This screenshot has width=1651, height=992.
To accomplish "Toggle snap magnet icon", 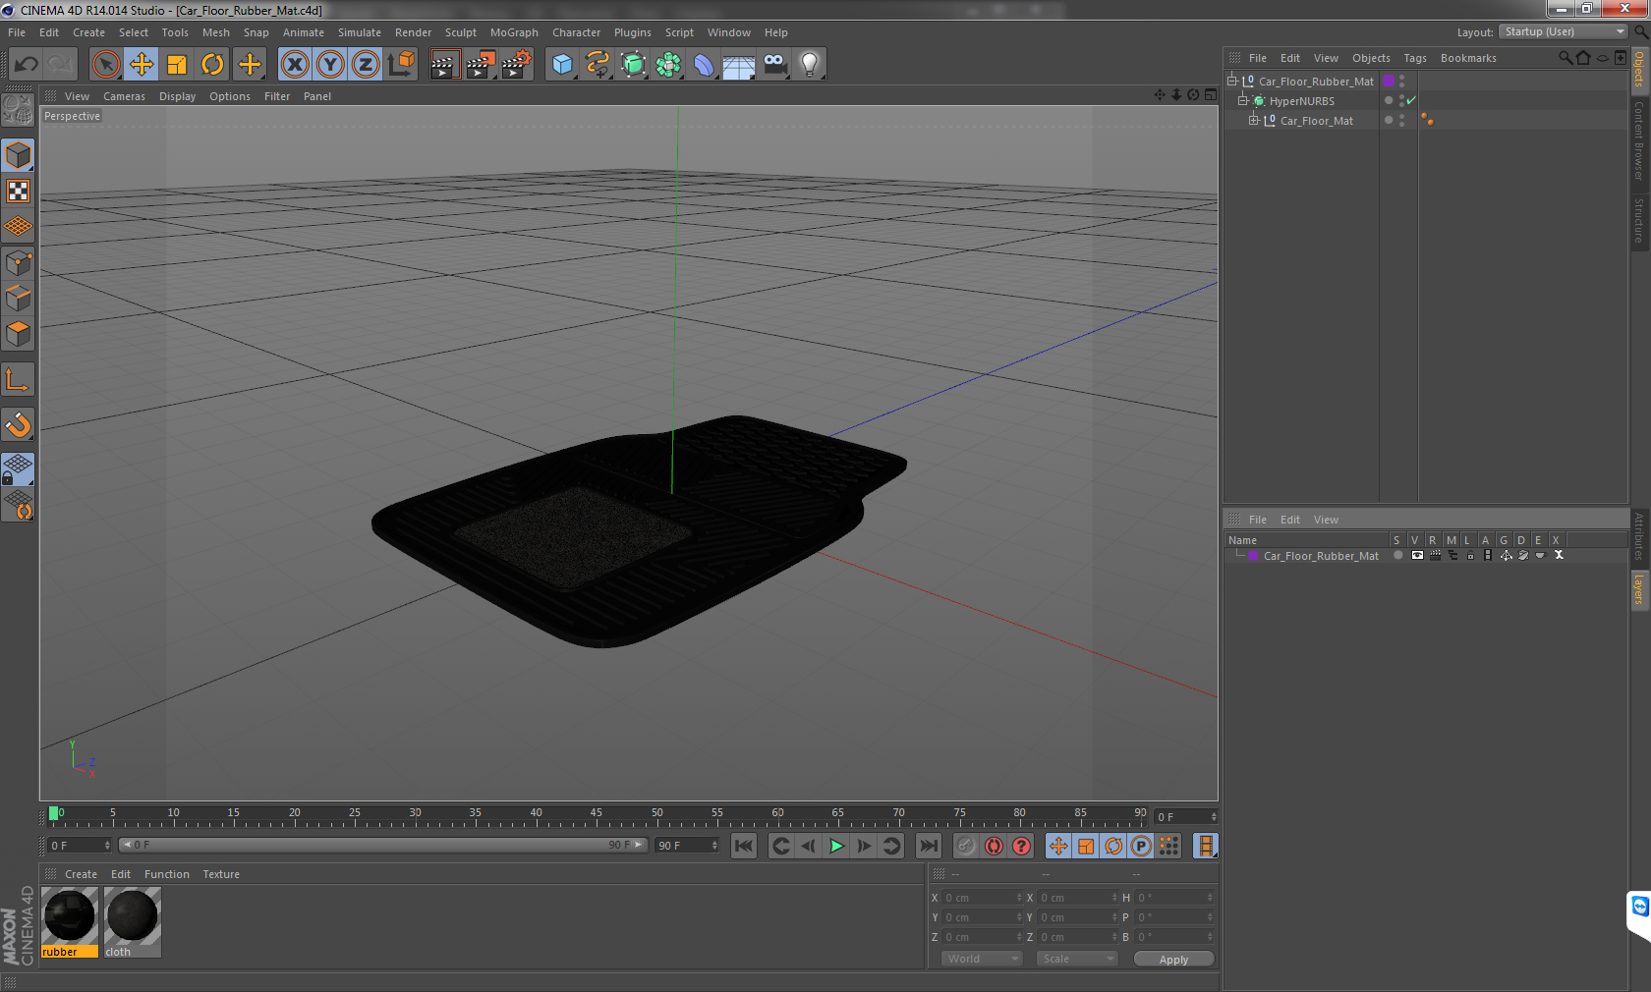I will tap(19, 424).
